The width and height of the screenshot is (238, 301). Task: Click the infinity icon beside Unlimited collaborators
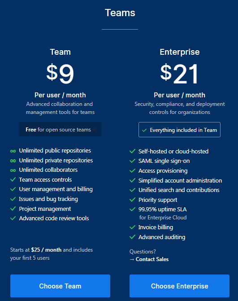(13, 170)
